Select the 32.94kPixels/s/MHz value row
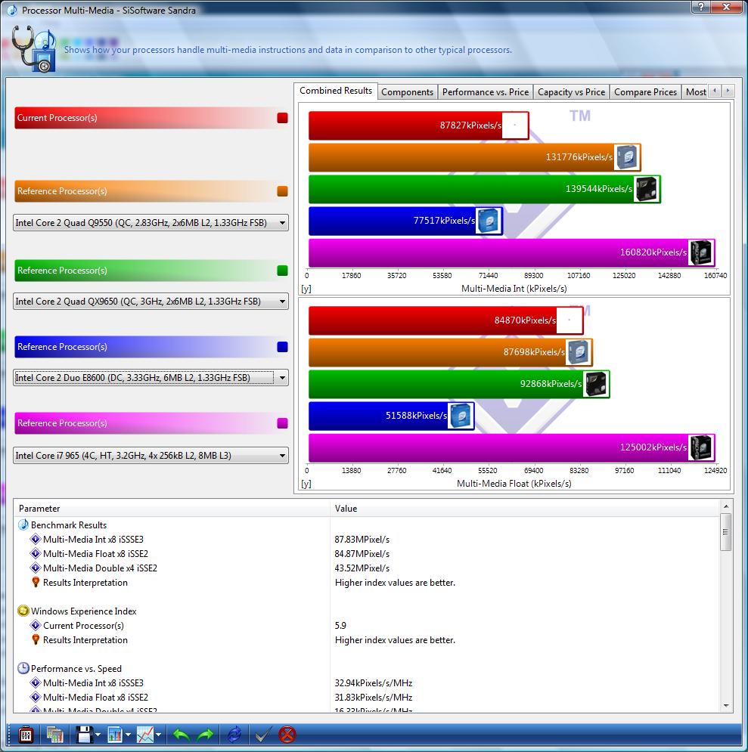This screenshot has height=752, width=748. point(367,683)
